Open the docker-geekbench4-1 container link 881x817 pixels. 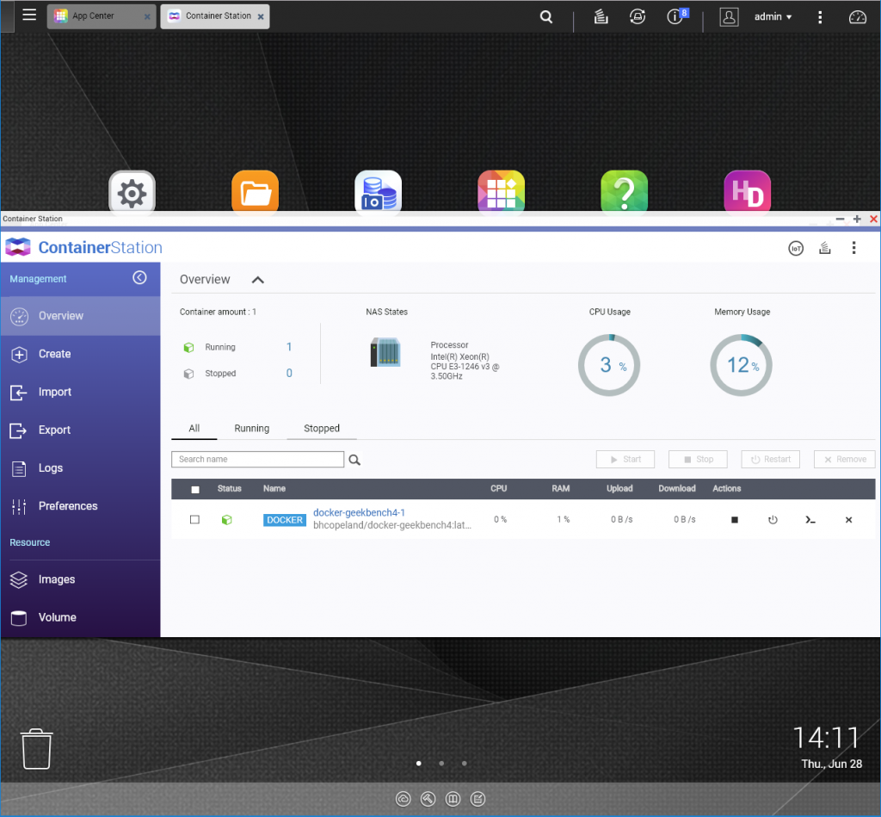pos(359,513)
